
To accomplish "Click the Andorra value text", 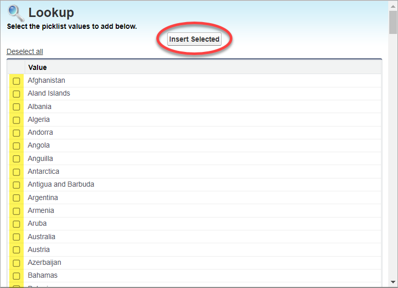I will pyautogui.click(x=40, y=133).
